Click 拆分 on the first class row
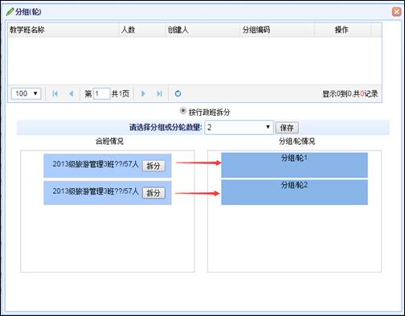Screen dimensions: 405x316 pos(153,166)
